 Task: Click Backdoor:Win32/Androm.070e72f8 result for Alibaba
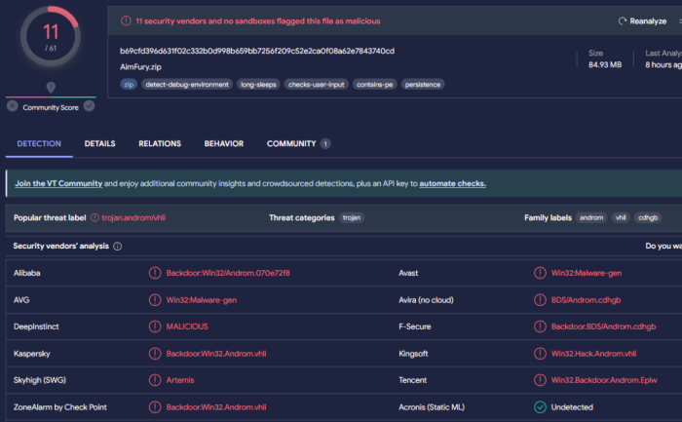(x=228, y=273)
